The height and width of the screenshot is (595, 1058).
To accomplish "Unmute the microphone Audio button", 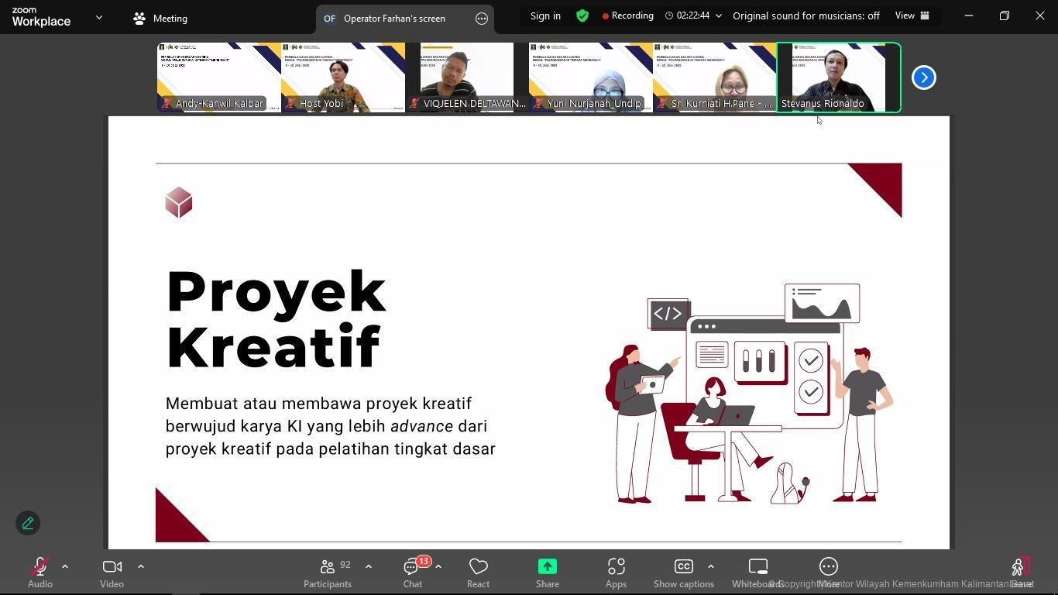I will (x=40, y=573).
